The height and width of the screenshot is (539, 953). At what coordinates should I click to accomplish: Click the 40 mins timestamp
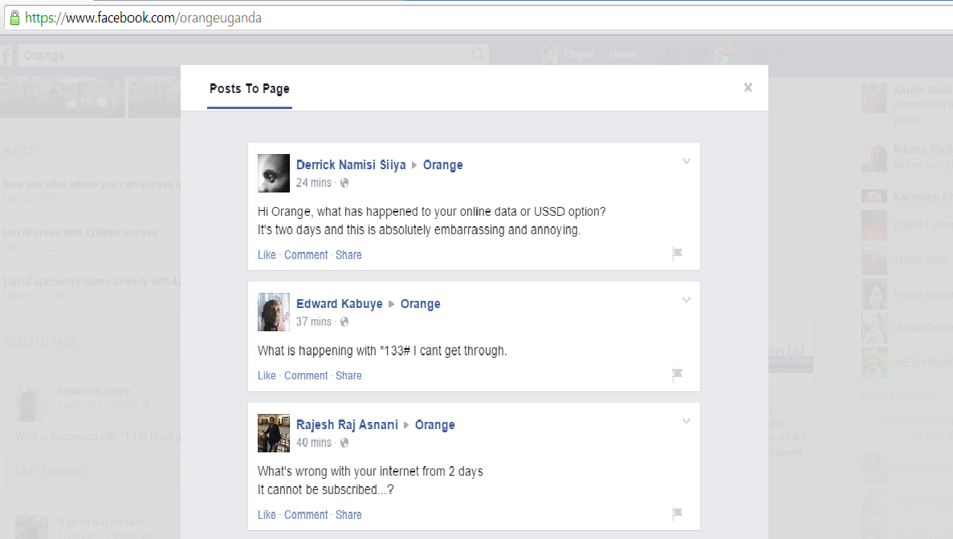(x=314, y=443)
